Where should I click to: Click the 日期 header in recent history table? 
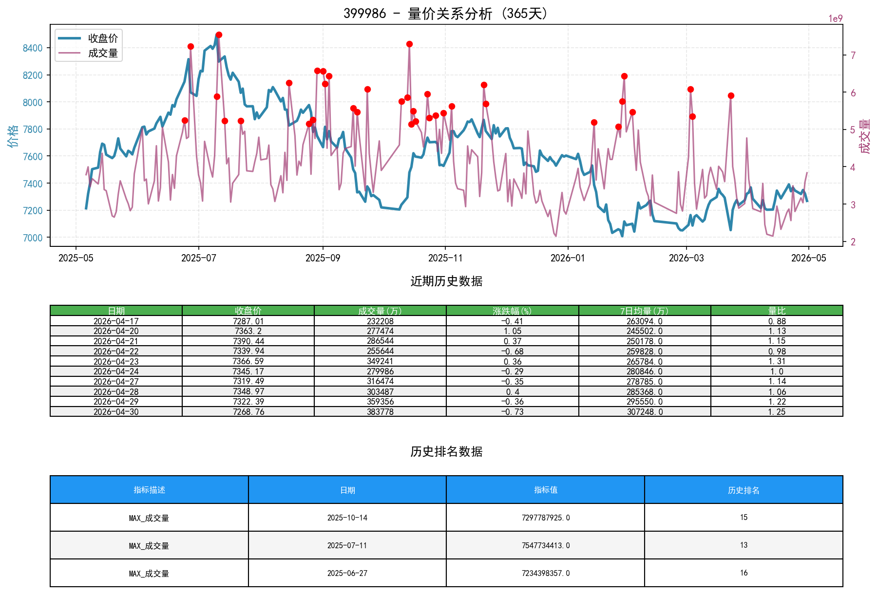[x=116, y=311]
